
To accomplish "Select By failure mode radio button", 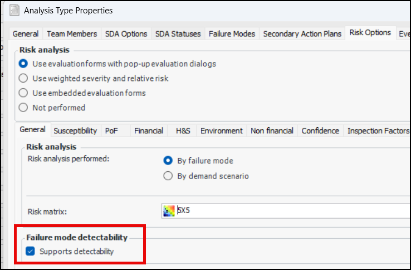I will pyautogui.click(x=168, y=161).
